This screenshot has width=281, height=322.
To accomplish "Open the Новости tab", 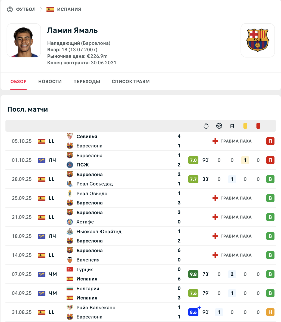I will click(50, 81).
